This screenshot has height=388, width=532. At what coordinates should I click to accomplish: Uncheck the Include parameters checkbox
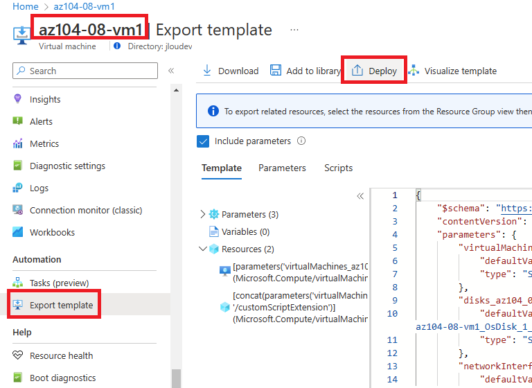203,141
